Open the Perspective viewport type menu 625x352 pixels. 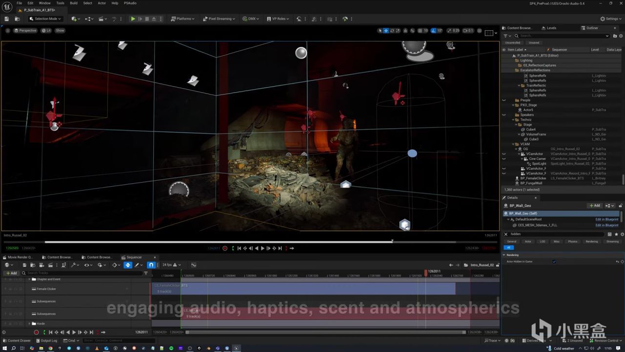coord(25,30)
